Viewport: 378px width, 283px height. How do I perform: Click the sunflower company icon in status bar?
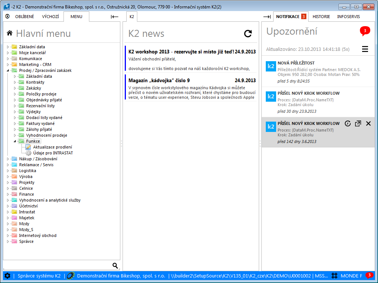tap(71, 276)
